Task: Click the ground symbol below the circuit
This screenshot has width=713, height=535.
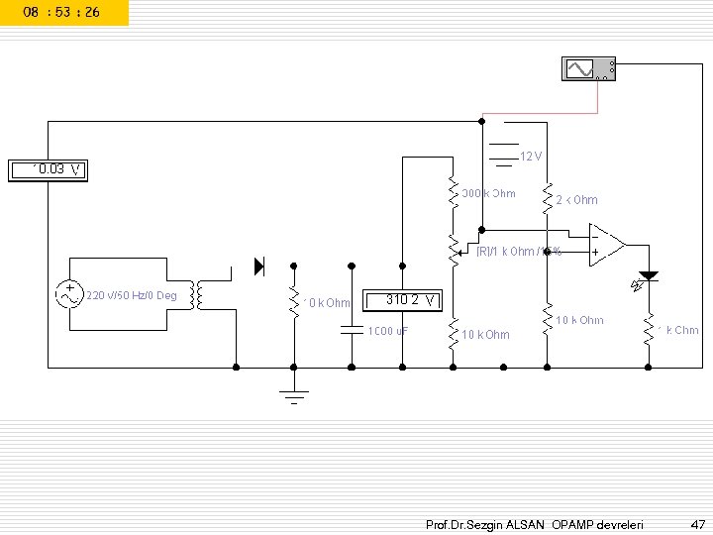Action: coord(294,396)
